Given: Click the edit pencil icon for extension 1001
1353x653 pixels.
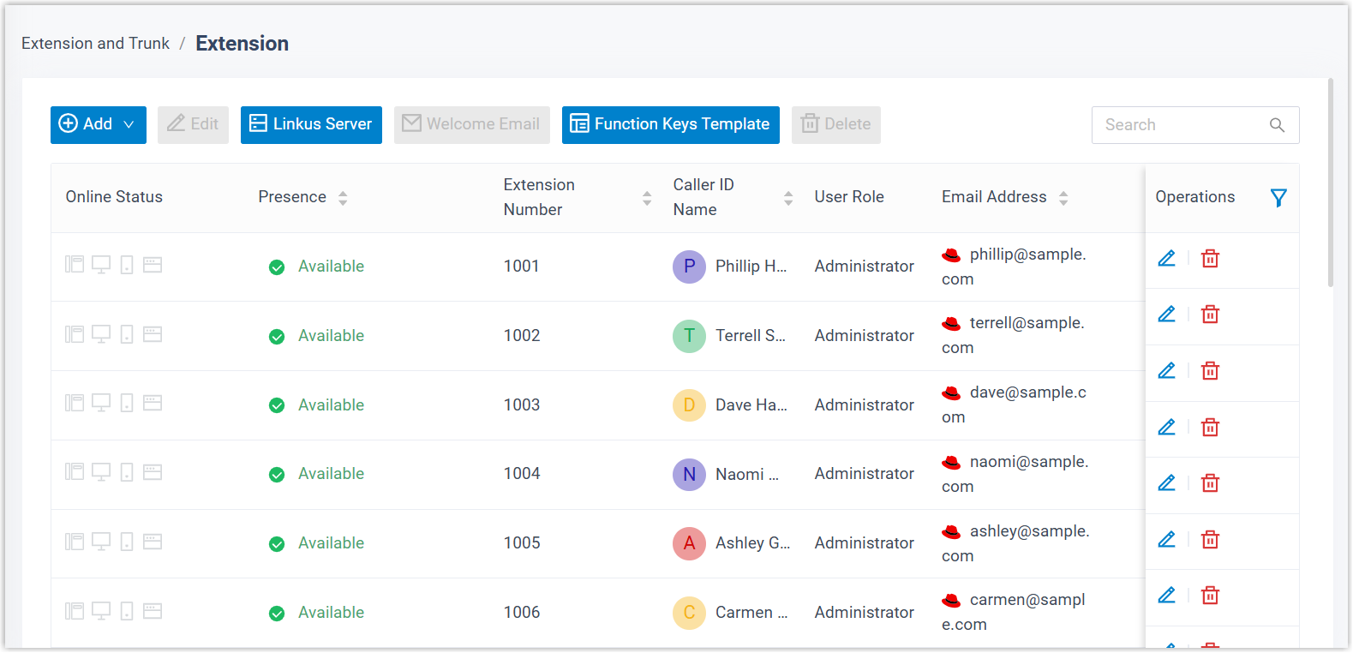Looking at the screenshot, I should [1166, 259].
